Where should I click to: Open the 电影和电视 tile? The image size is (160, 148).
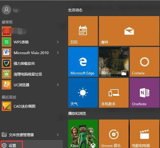[145, 134]
